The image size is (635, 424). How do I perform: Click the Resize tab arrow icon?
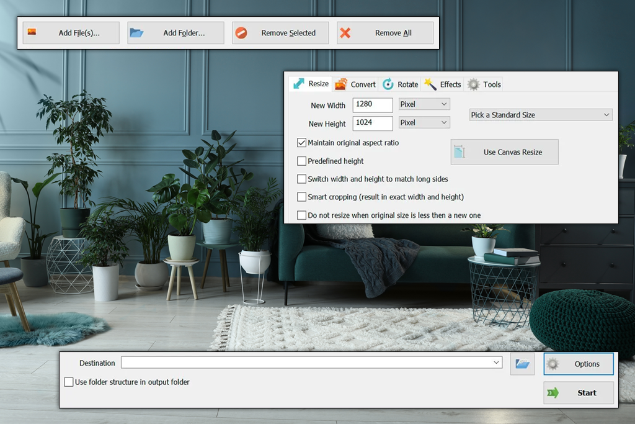tap(298, 84)
